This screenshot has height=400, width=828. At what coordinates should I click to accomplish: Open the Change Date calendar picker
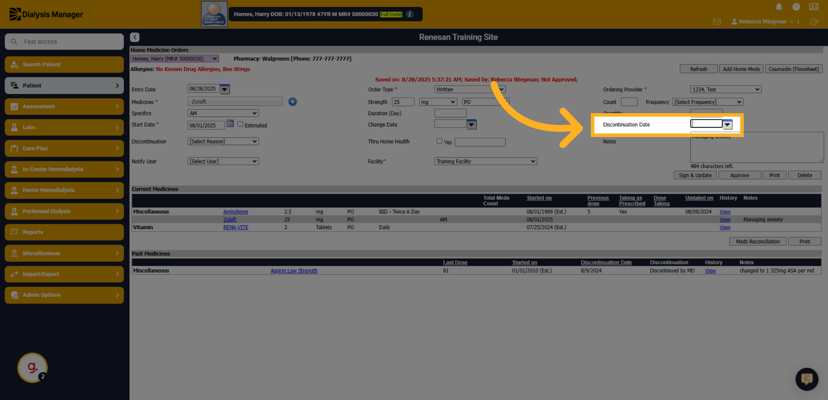(471, 124)
